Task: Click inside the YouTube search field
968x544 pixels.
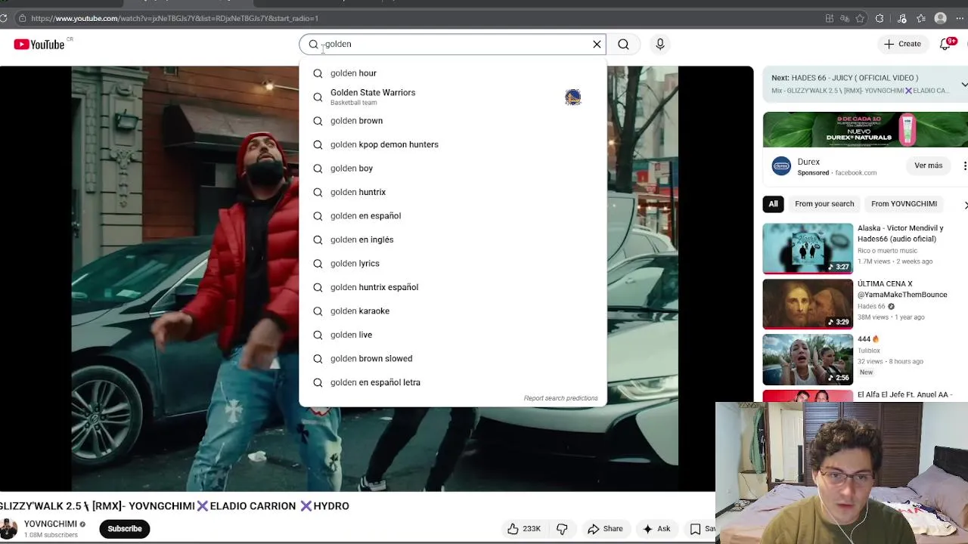Action: (x=454, y=44)
